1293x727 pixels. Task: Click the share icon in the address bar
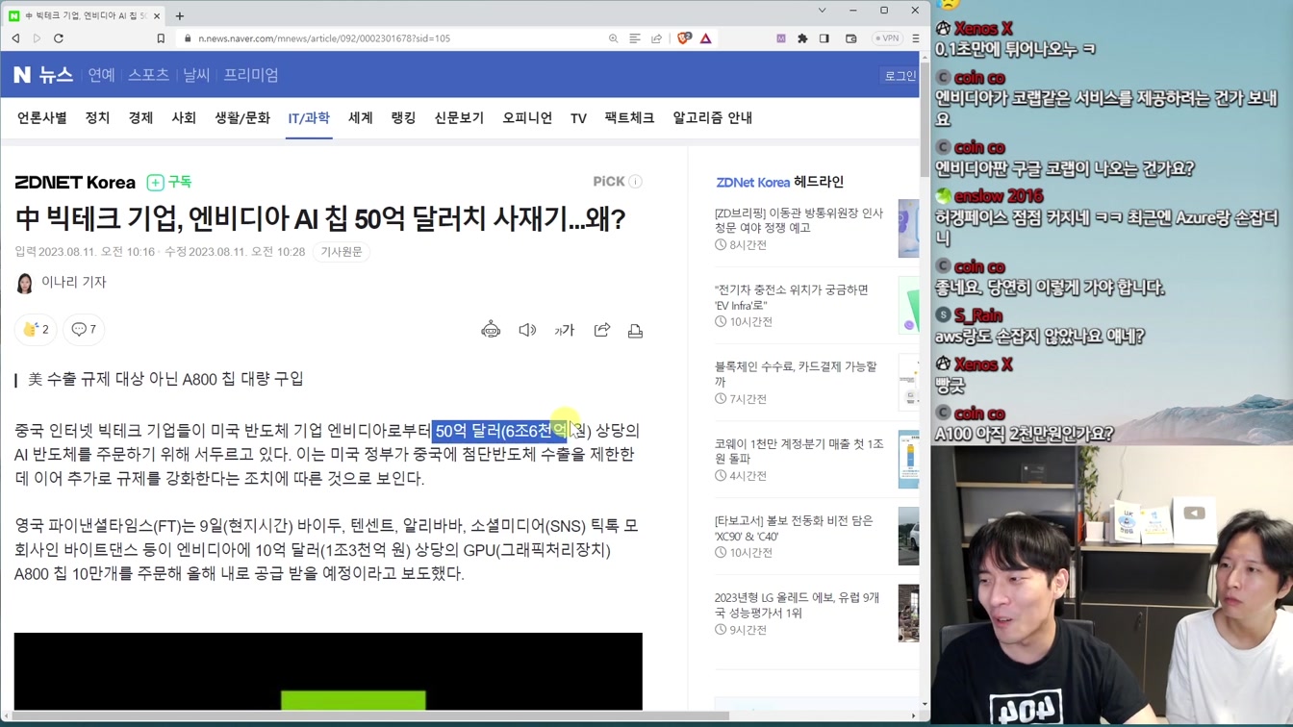click(x=657, y=38)
